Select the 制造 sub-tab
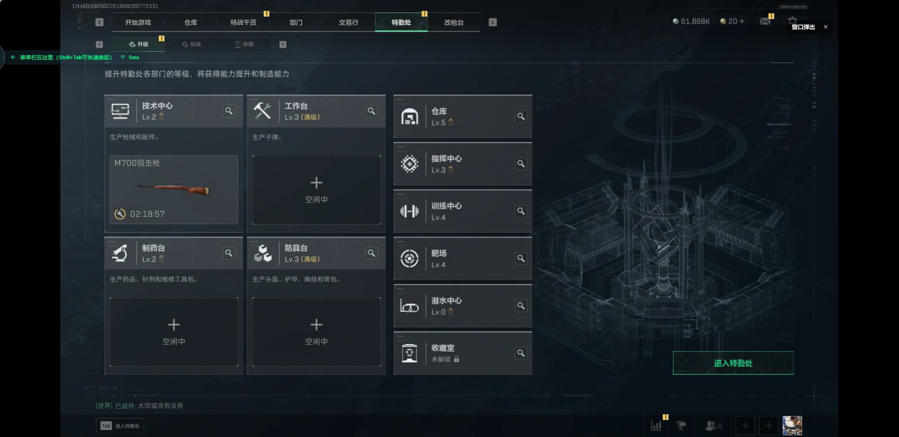 click(191, 44)
